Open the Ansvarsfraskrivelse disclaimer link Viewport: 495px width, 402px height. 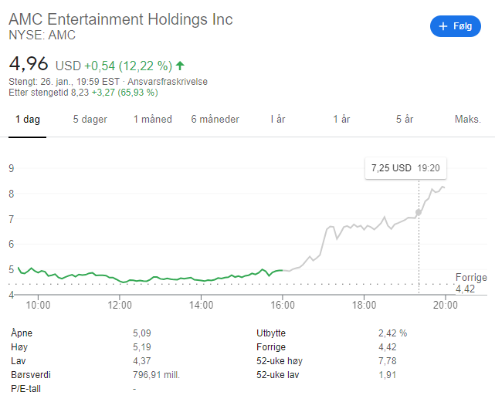pyautogui.click(x=168, y=82)
